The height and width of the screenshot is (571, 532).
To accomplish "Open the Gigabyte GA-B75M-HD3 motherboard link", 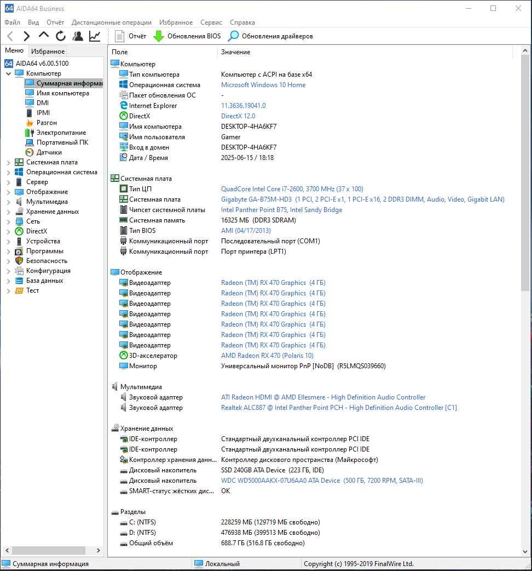I will (x=362, y=199).
